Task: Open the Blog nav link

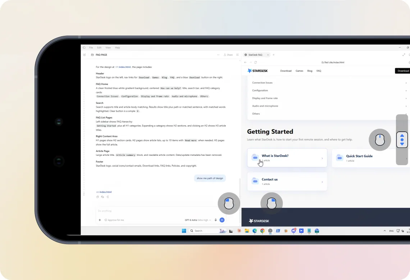Action: pyautogui.click(x=310, y=71)
